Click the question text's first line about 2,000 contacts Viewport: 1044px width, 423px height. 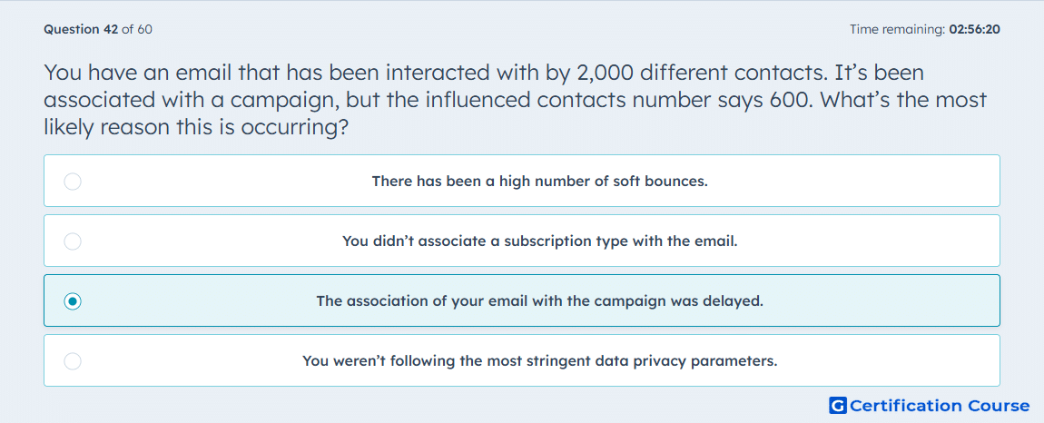pyautogui.click(x=483, y=73)
